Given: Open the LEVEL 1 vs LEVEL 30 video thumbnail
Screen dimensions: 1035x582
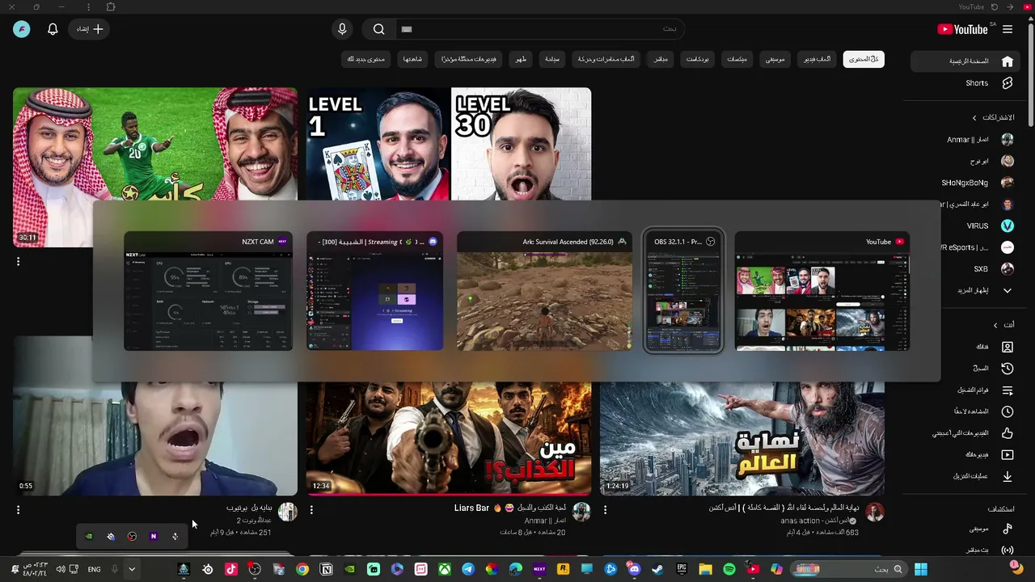Looking at the screenshot, I should 449,143.
